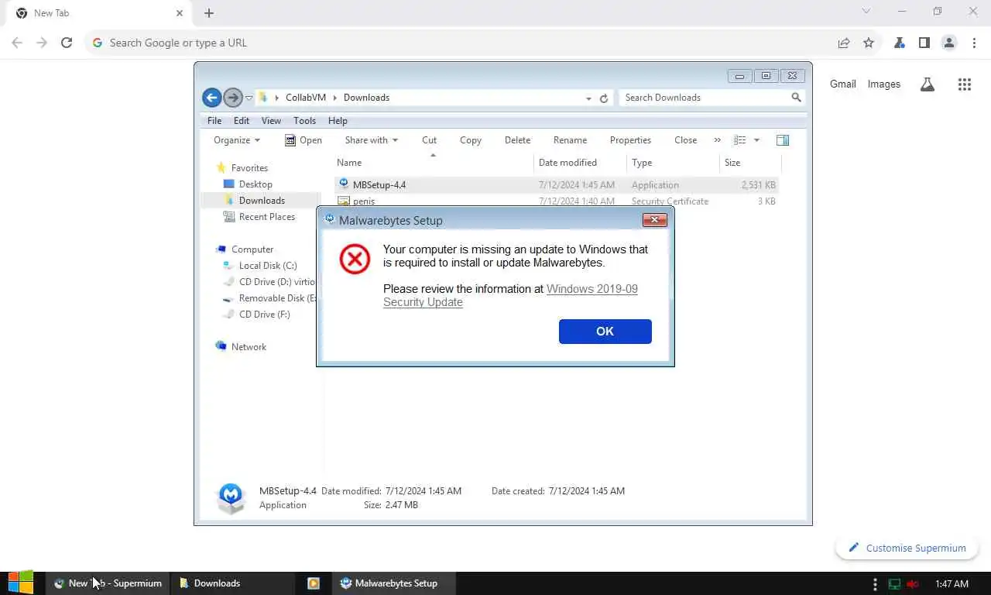Click Open on the explorer toolbar
The image size is (991, 595).
[x=303, y=140]
